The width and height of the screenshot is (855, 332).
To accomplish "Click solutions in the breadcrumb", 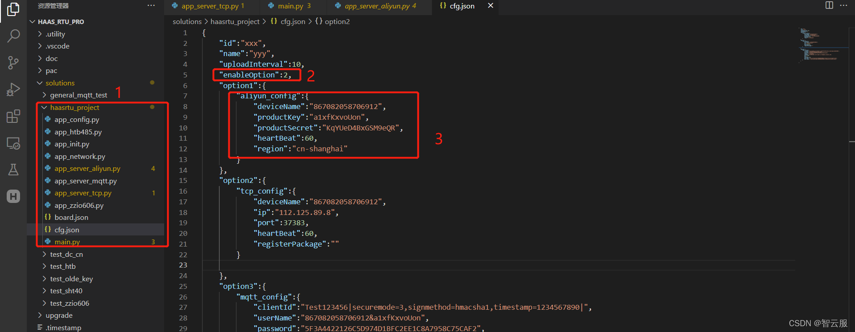I will (x=187, y=21).
